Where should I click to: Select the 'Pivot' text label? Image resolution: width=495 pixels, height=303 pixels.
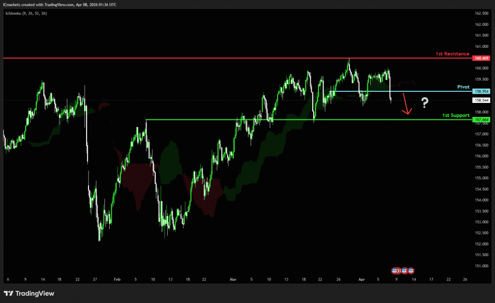(463, 87)
